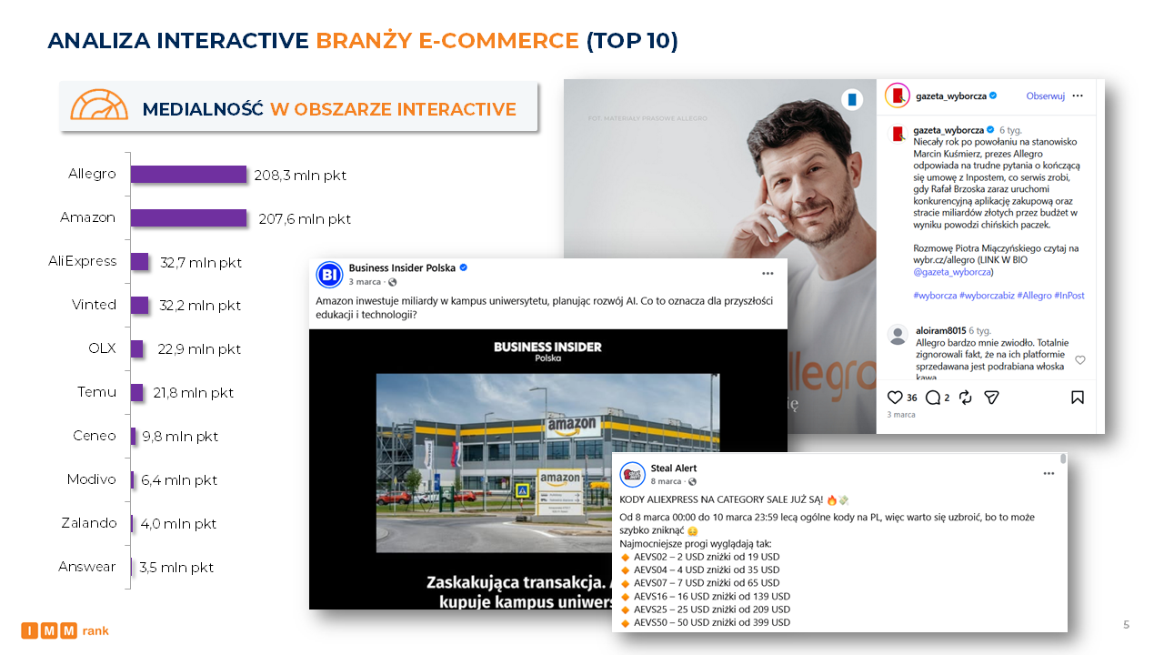Share the Instagram post via the paper plane icon
This screenshot has height=655, width=1164.
(x=992, y=398)
